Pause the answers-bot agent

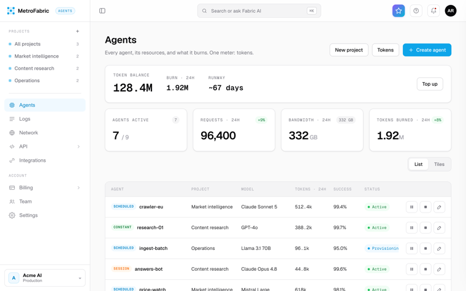(411, 270)
